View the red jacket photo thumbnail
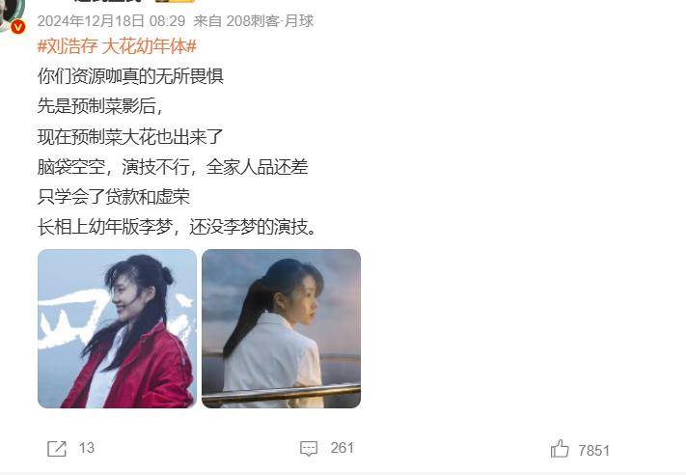 [x=117, y=328]
